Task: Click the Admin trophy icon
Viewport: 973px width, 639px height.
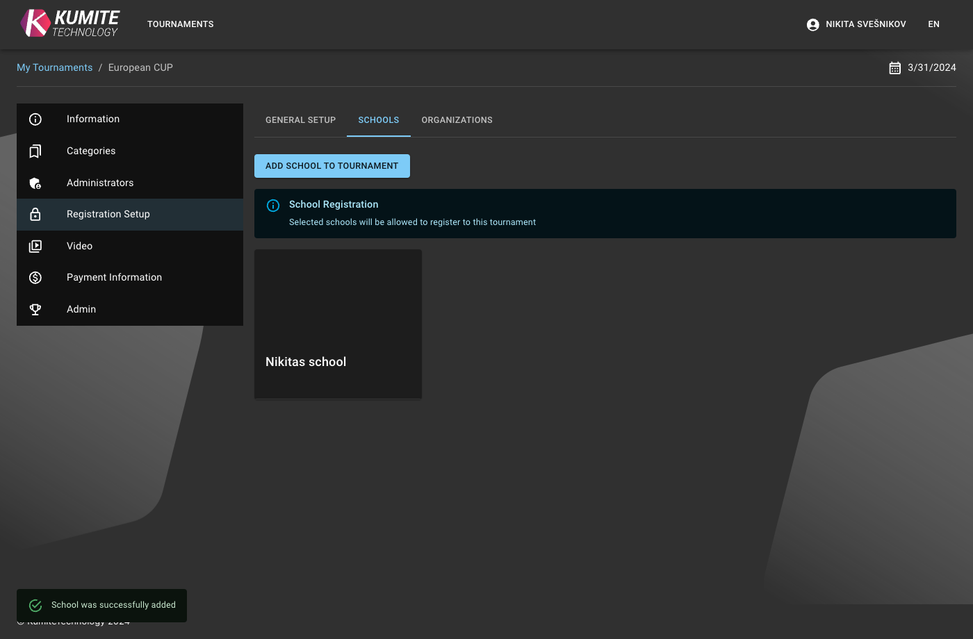Action: tap(35, 310)
